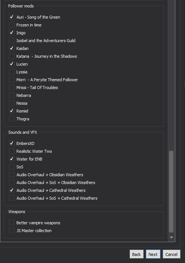Check Audio Overhaul + SoS + Obsidian Weathers
The width and height of the screenshot is (185, 263).
12,183
